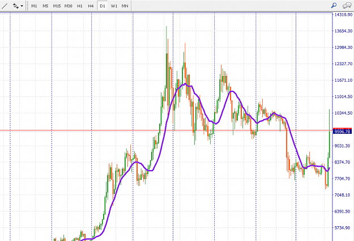The width and height of the screenshot is (354, 241).
Task: Select the trendline drawing tool
Action: pos(5,6)
